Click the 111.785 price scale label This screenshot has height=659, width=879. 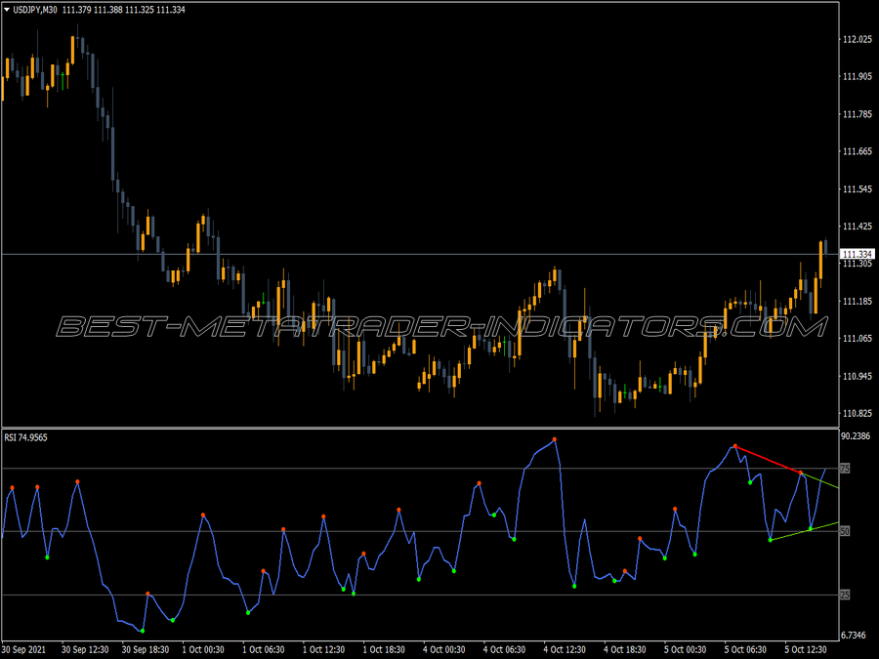pyautogui.click(x=858, y=114)
